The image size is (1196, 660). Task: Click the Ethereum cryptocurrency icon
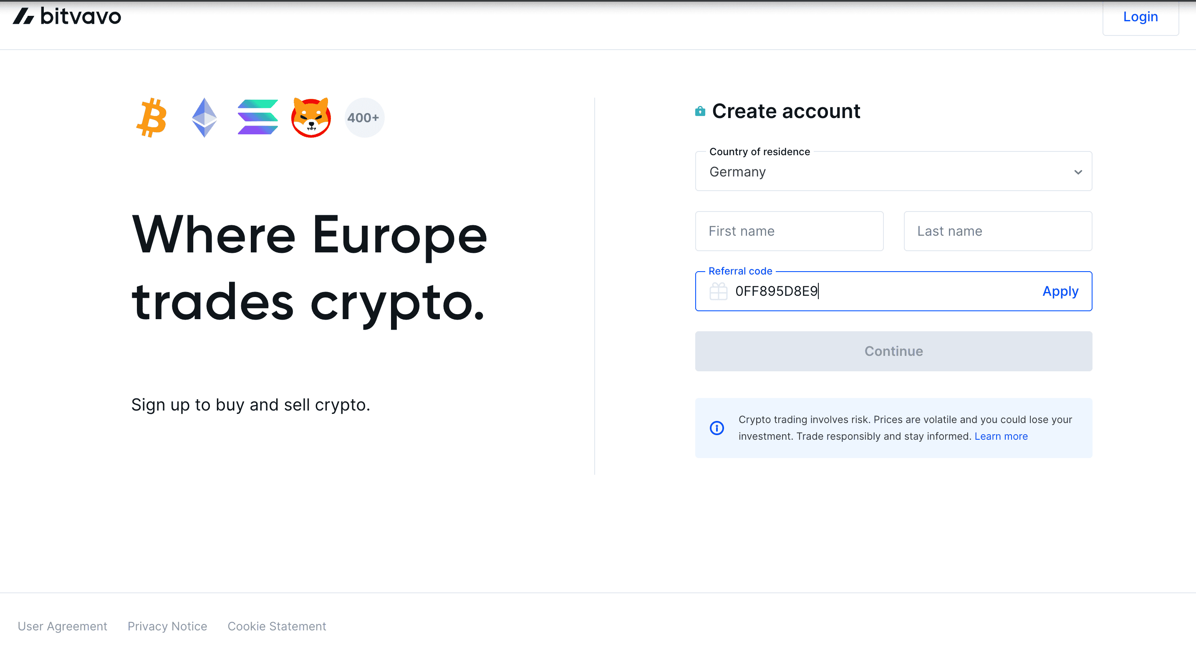coord(204,117)
